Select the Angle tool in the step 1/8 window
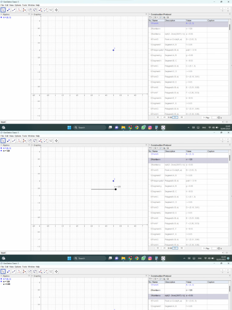This screenshot has height=310, width=232. [x=40, y=10]
